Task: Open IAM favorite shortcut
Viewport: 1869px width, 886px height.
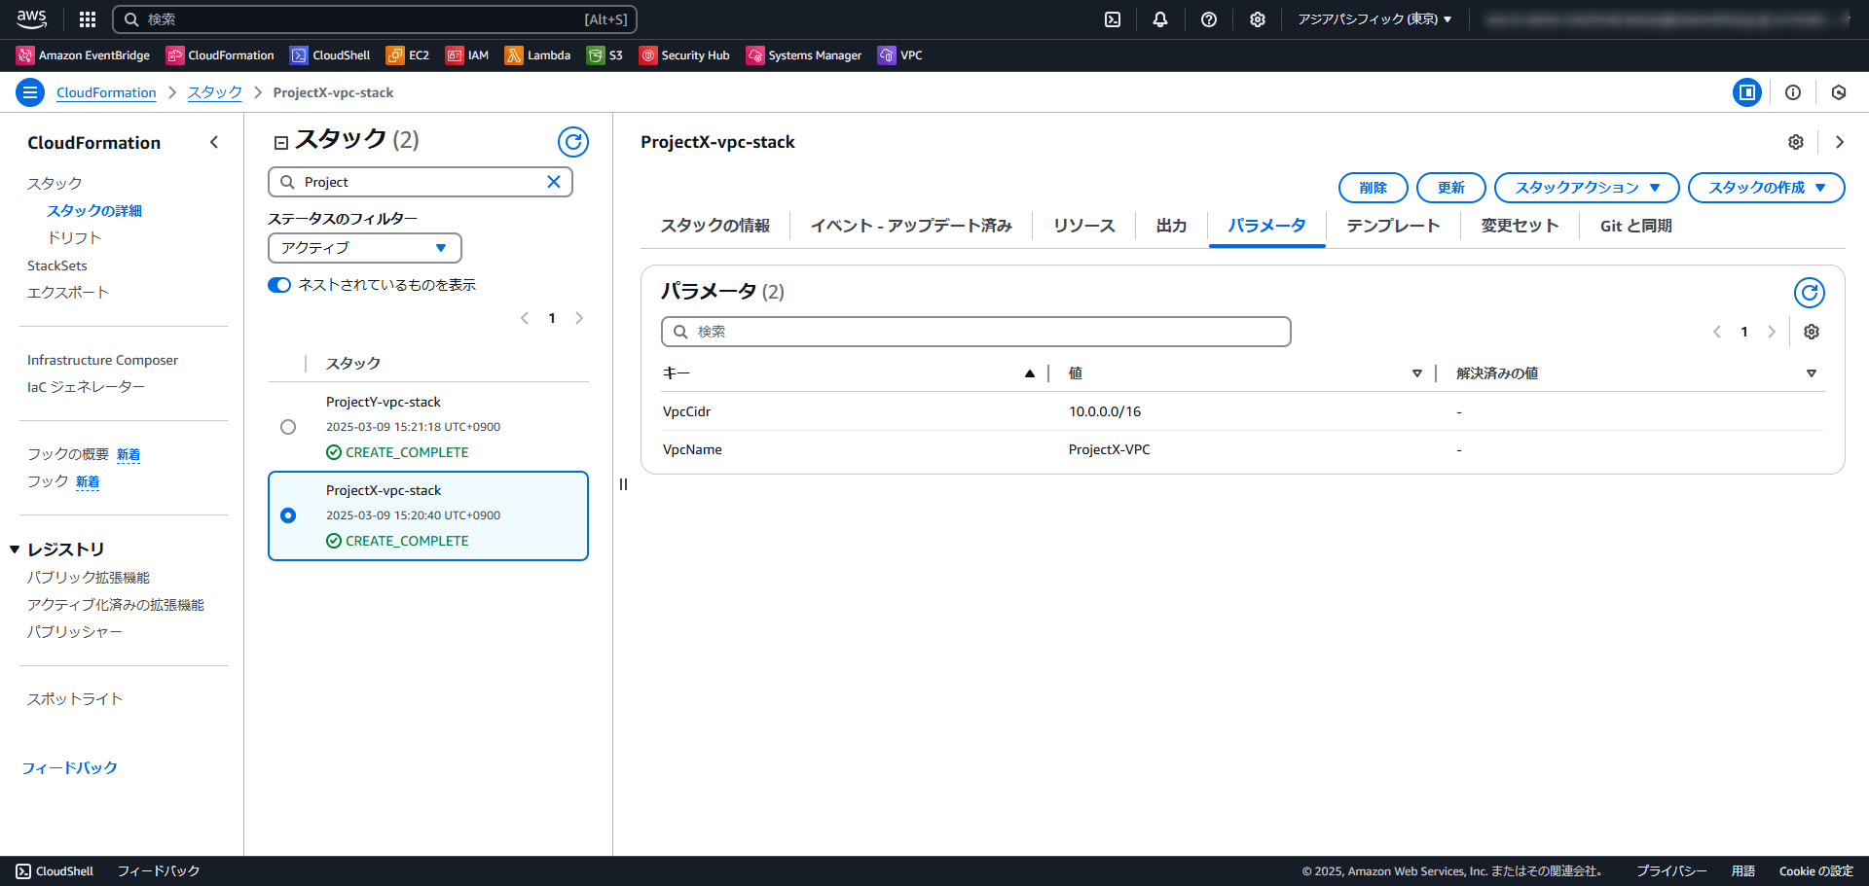Action: (467, 55)
